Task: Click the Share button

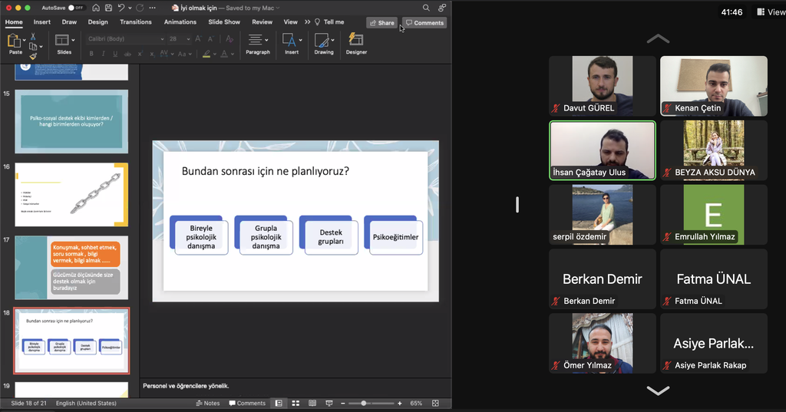Action: (x=382, y=23)
